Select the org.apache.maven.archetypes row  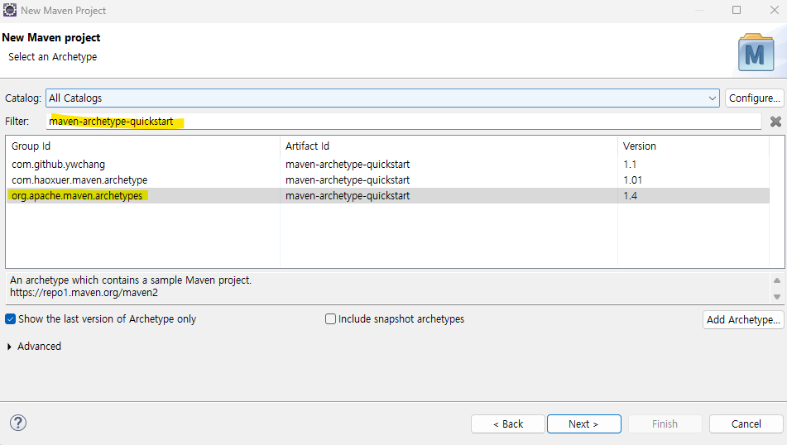coord(388,196)
